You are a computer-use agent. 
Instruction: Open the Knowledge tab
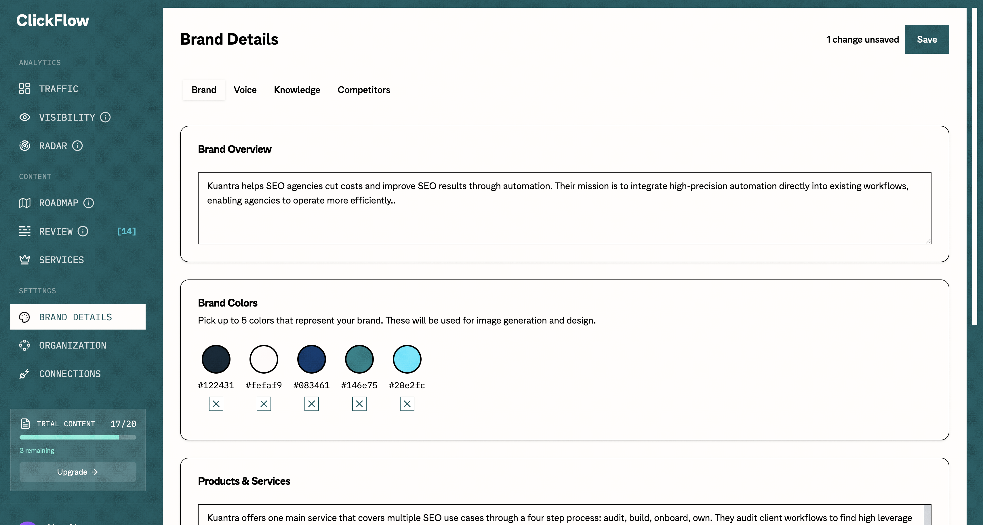coord(297,90)
